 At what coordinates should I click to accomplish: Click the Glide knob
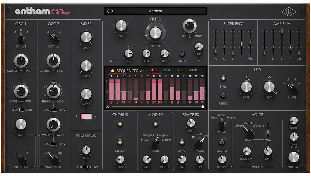pyautogui.click(x=293, y=121)
